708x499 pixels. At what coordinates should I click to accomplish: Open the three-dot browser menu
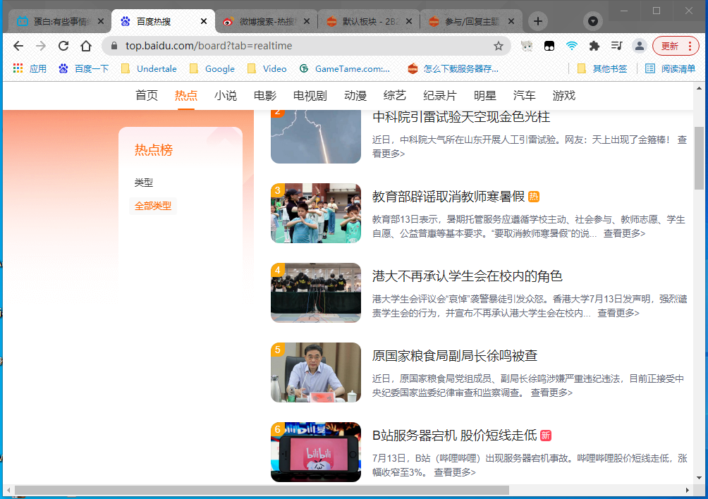point(689,46)
